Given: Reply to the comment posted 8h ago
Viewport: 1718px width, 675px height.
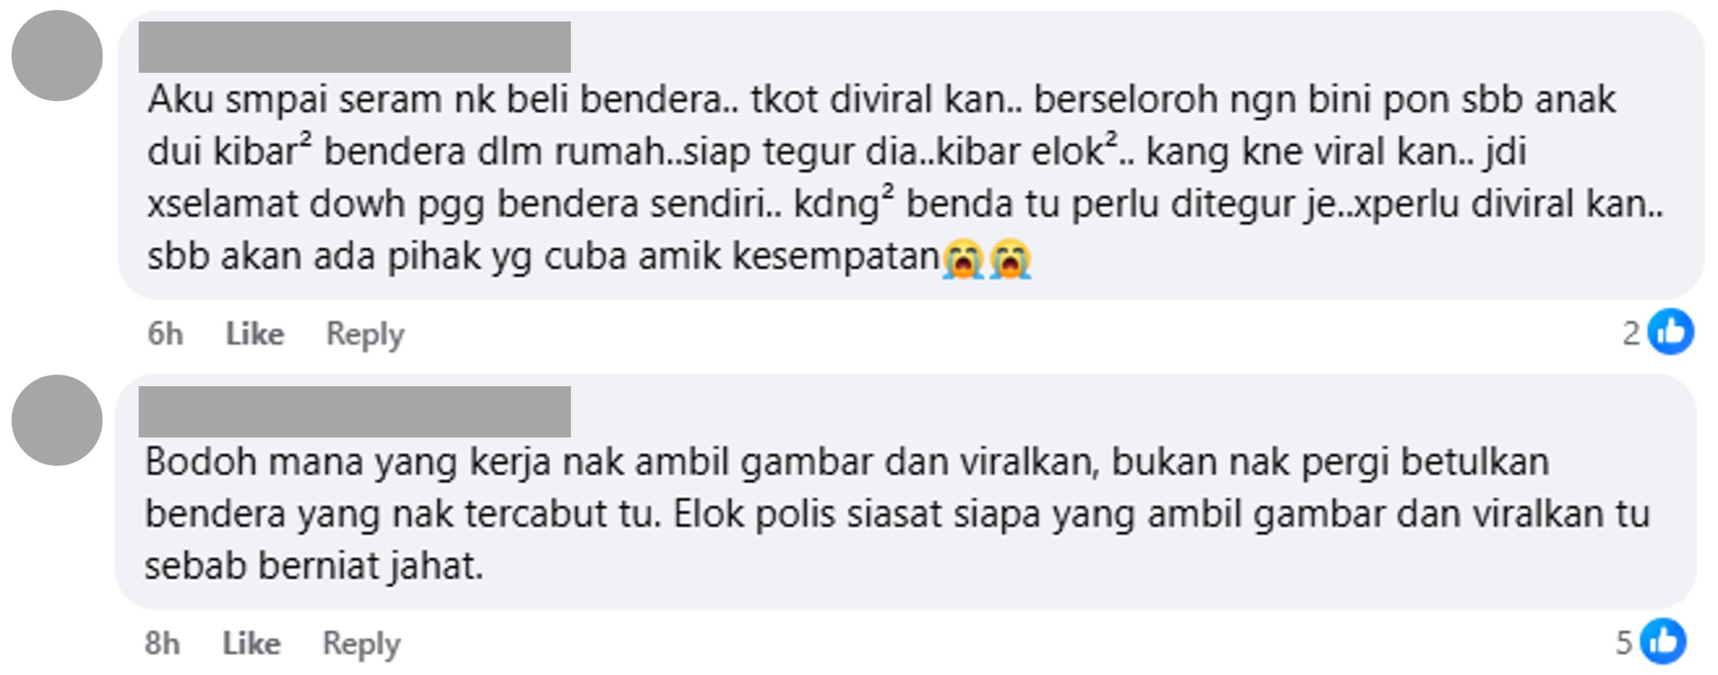Looking at the screenshot, I should pos(362,644).
